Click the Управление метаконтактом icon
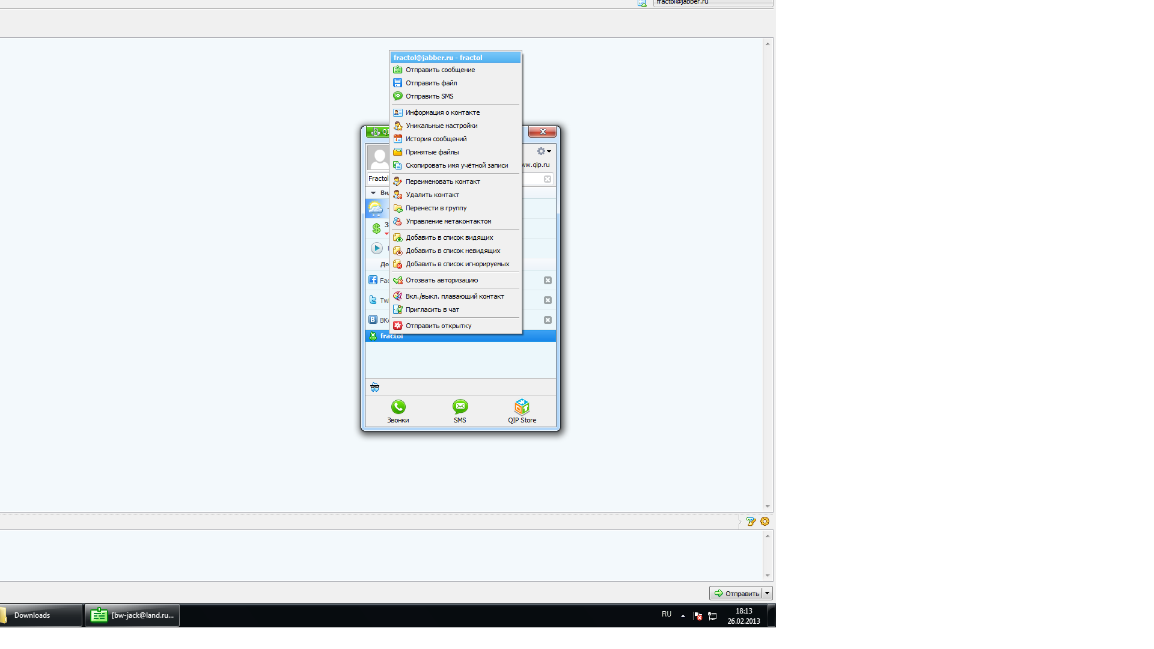 pos(397,221)
